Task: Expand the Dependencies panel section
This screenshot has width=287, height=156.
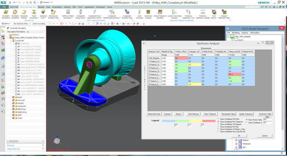Action: (25, 149)
